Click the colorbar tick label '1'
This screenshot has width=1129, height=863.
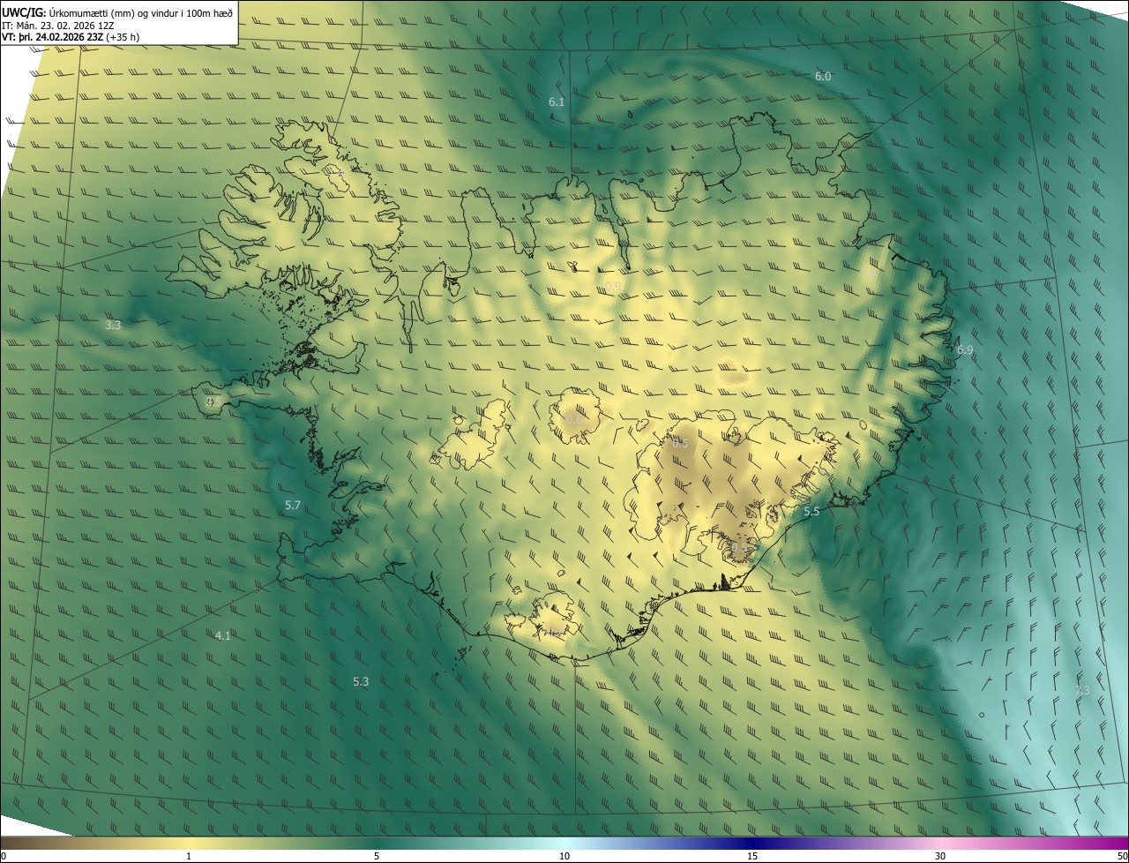[189, 856]
